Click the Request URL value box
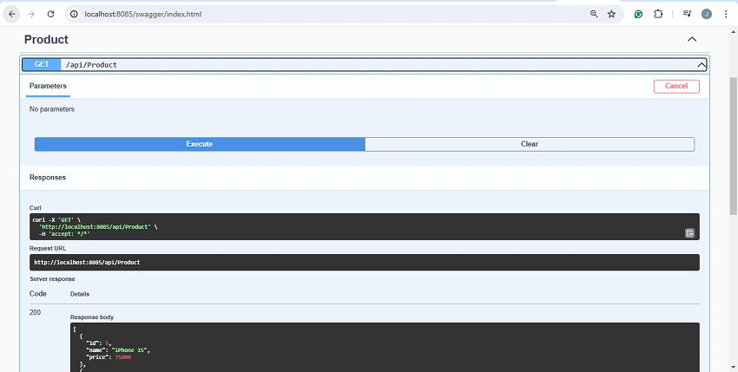 (x=365, y=263)
